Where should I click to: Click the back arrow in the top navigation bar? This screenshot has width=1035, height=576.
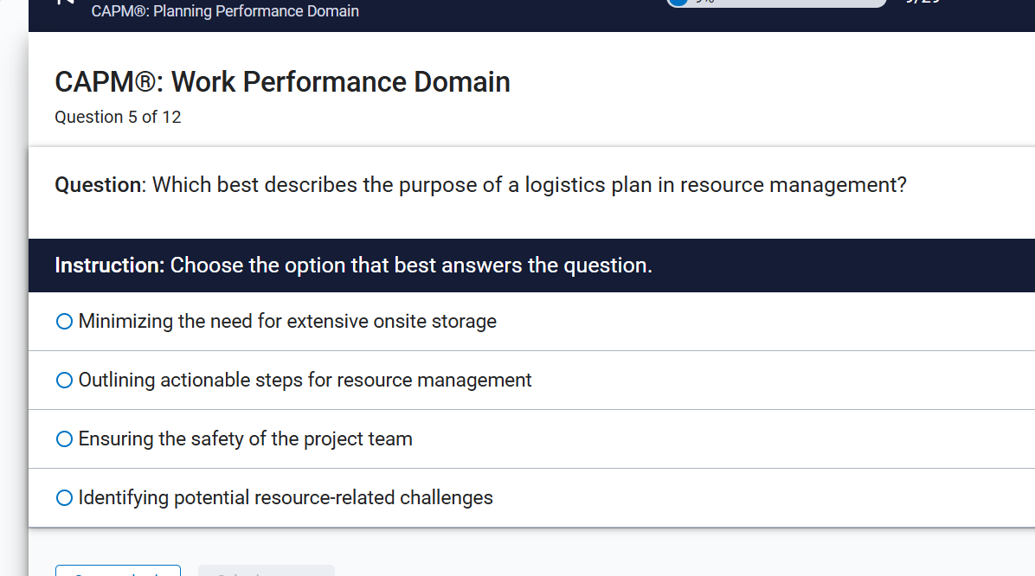pos(66,5)
